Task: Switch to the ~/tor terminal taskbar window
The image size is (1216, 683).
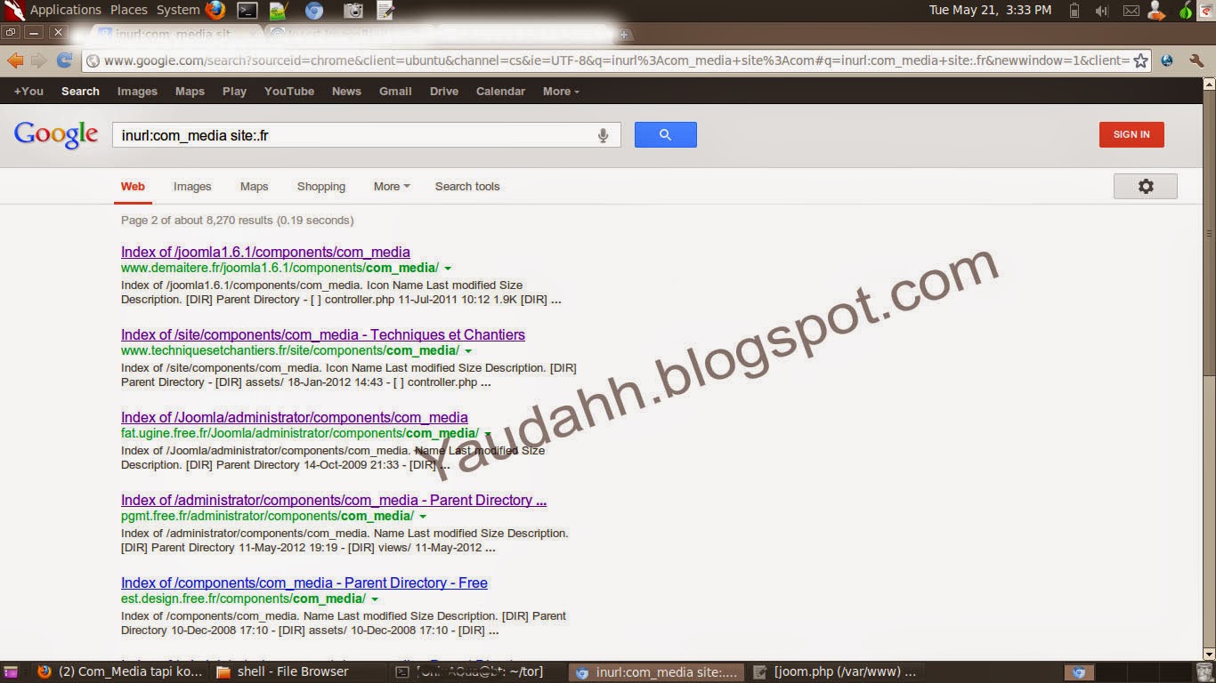Action: (479, 672)
